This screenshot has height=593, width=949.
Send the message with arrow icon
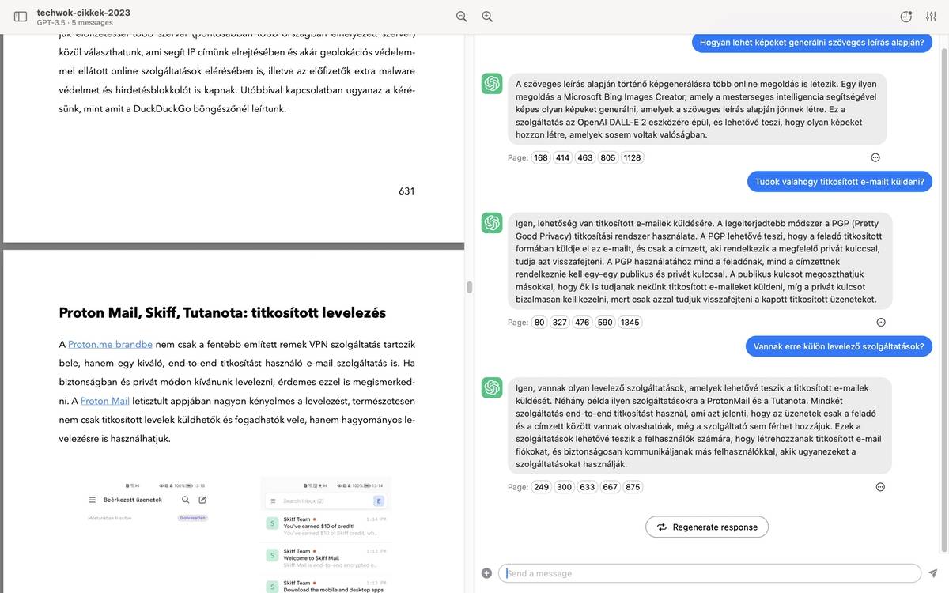(933, 573)
